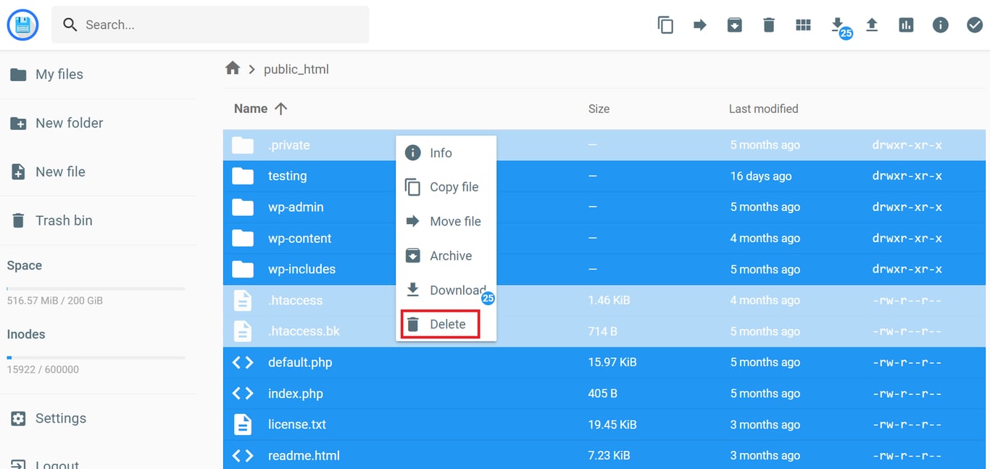Reverse sorting with the Name column arrow
This screenshot has width=990, height=469.
tap(283, 108)
